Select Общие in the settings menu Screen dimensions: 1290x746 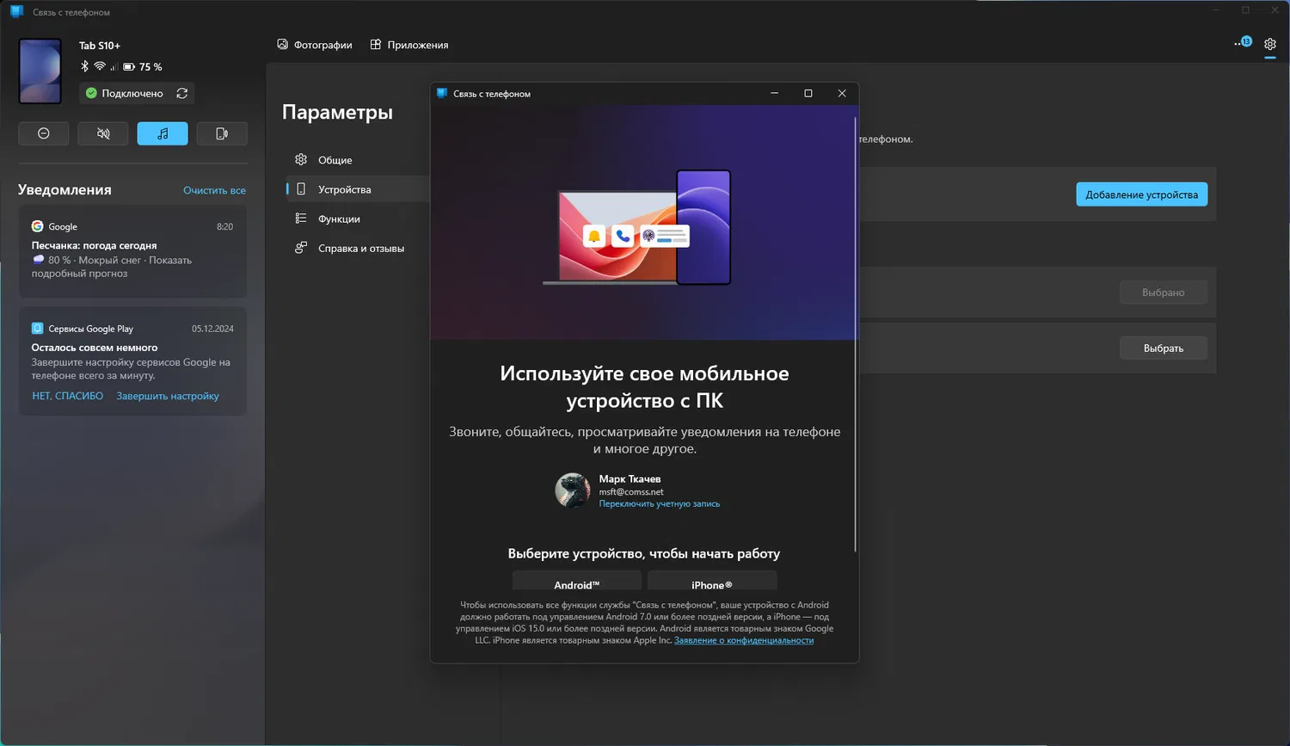pos(358,160)
